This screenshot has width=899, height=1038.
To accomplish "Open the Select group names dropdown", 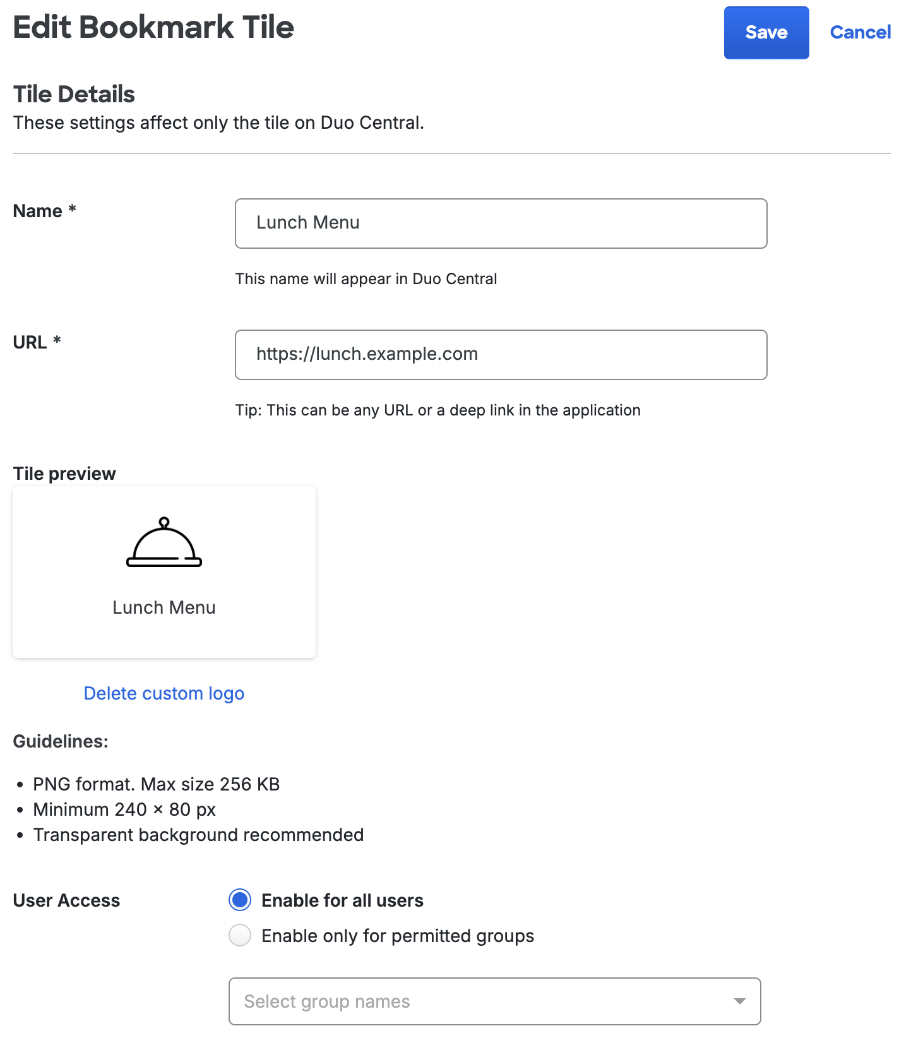I will [496, 1001].
